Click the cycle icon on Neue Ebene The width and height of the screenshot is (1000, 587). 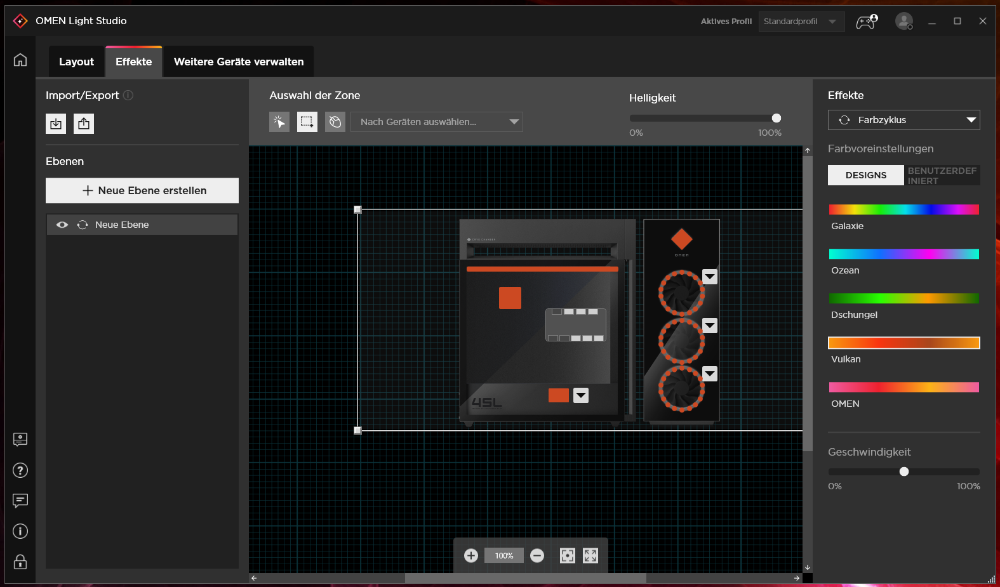[x=83, y=225]
